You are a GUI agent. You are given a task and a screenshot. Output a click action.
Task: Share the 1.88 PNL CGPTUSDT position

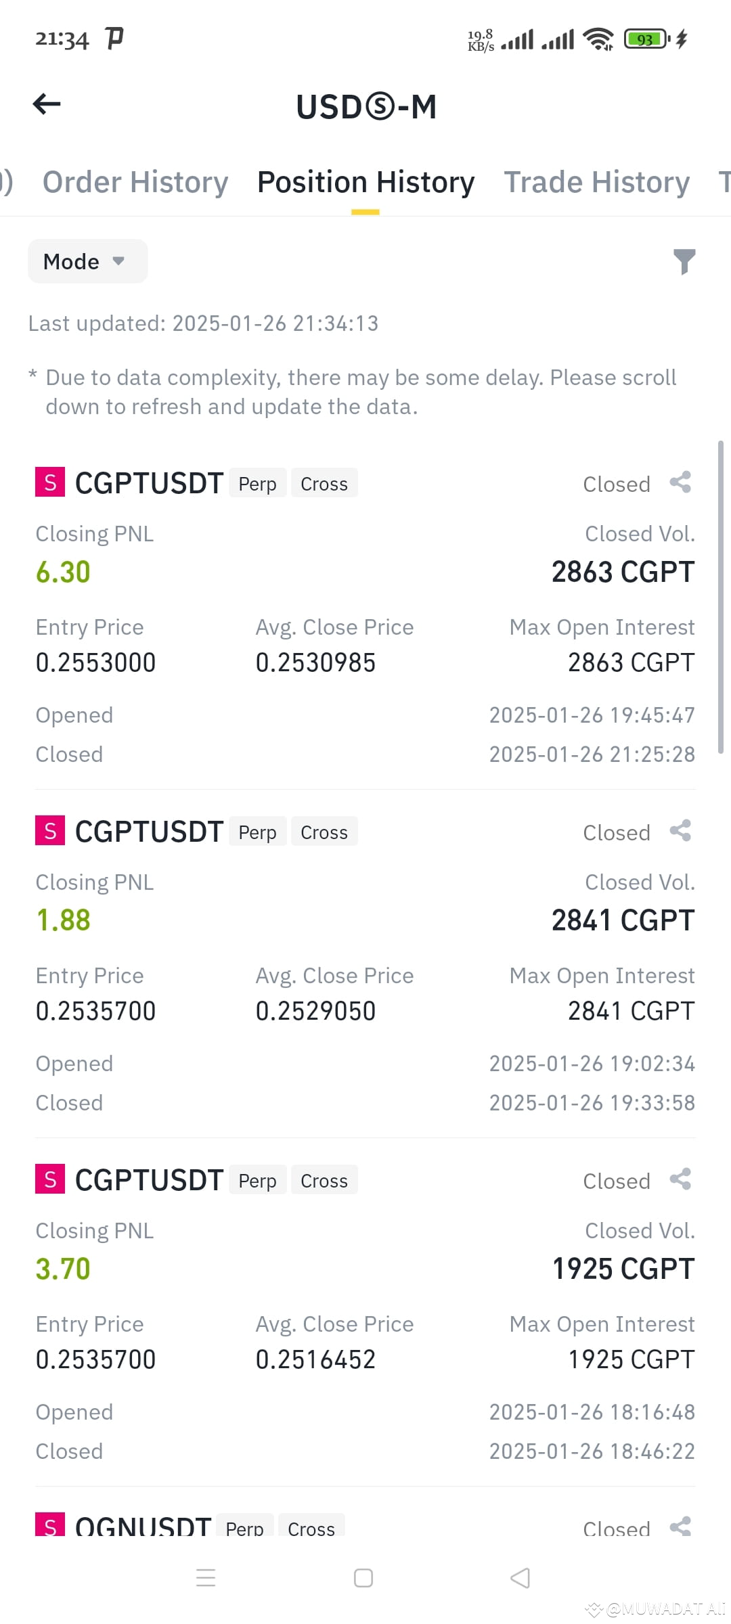coord(680,831)
